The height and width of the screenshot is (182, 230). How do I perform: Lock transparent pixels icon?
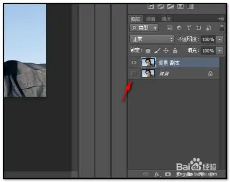click(x=148, y=51)
